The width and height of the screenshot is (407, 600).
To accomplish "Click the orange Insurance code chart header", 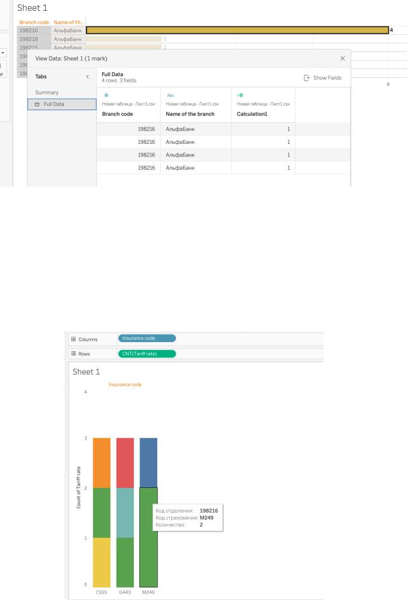I will (125, 385).
